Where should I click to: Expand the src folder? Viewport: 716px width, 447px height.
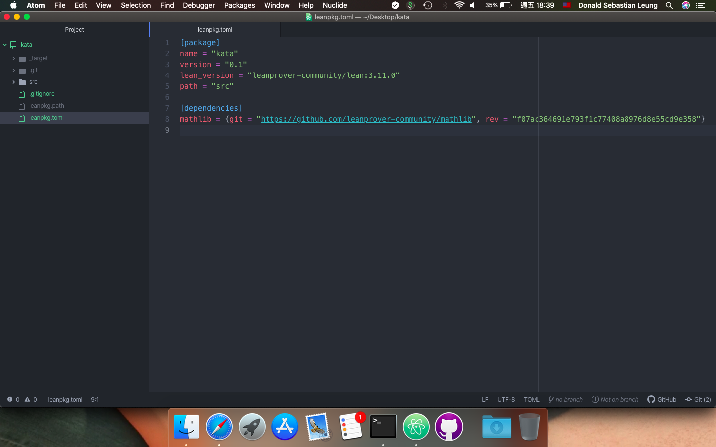click(x=14, y=82)
